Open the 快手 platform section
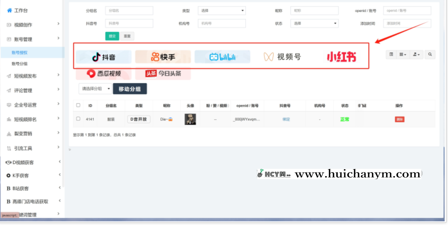The image size is (448, 225). pyautogui.click(x=163, y=57)
